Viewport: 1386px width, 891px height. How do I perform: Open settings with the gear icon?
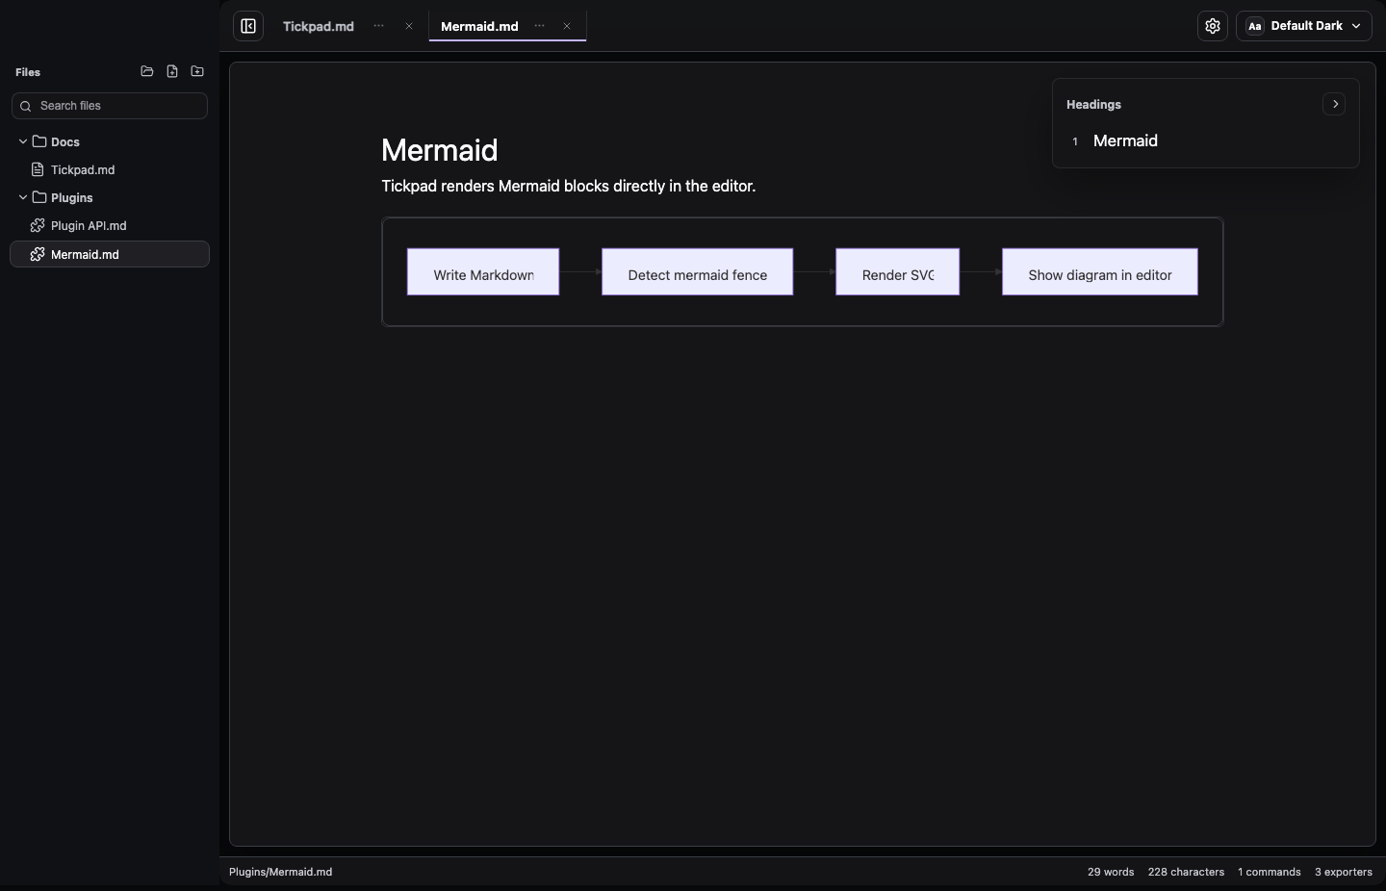click(1213, 26)
